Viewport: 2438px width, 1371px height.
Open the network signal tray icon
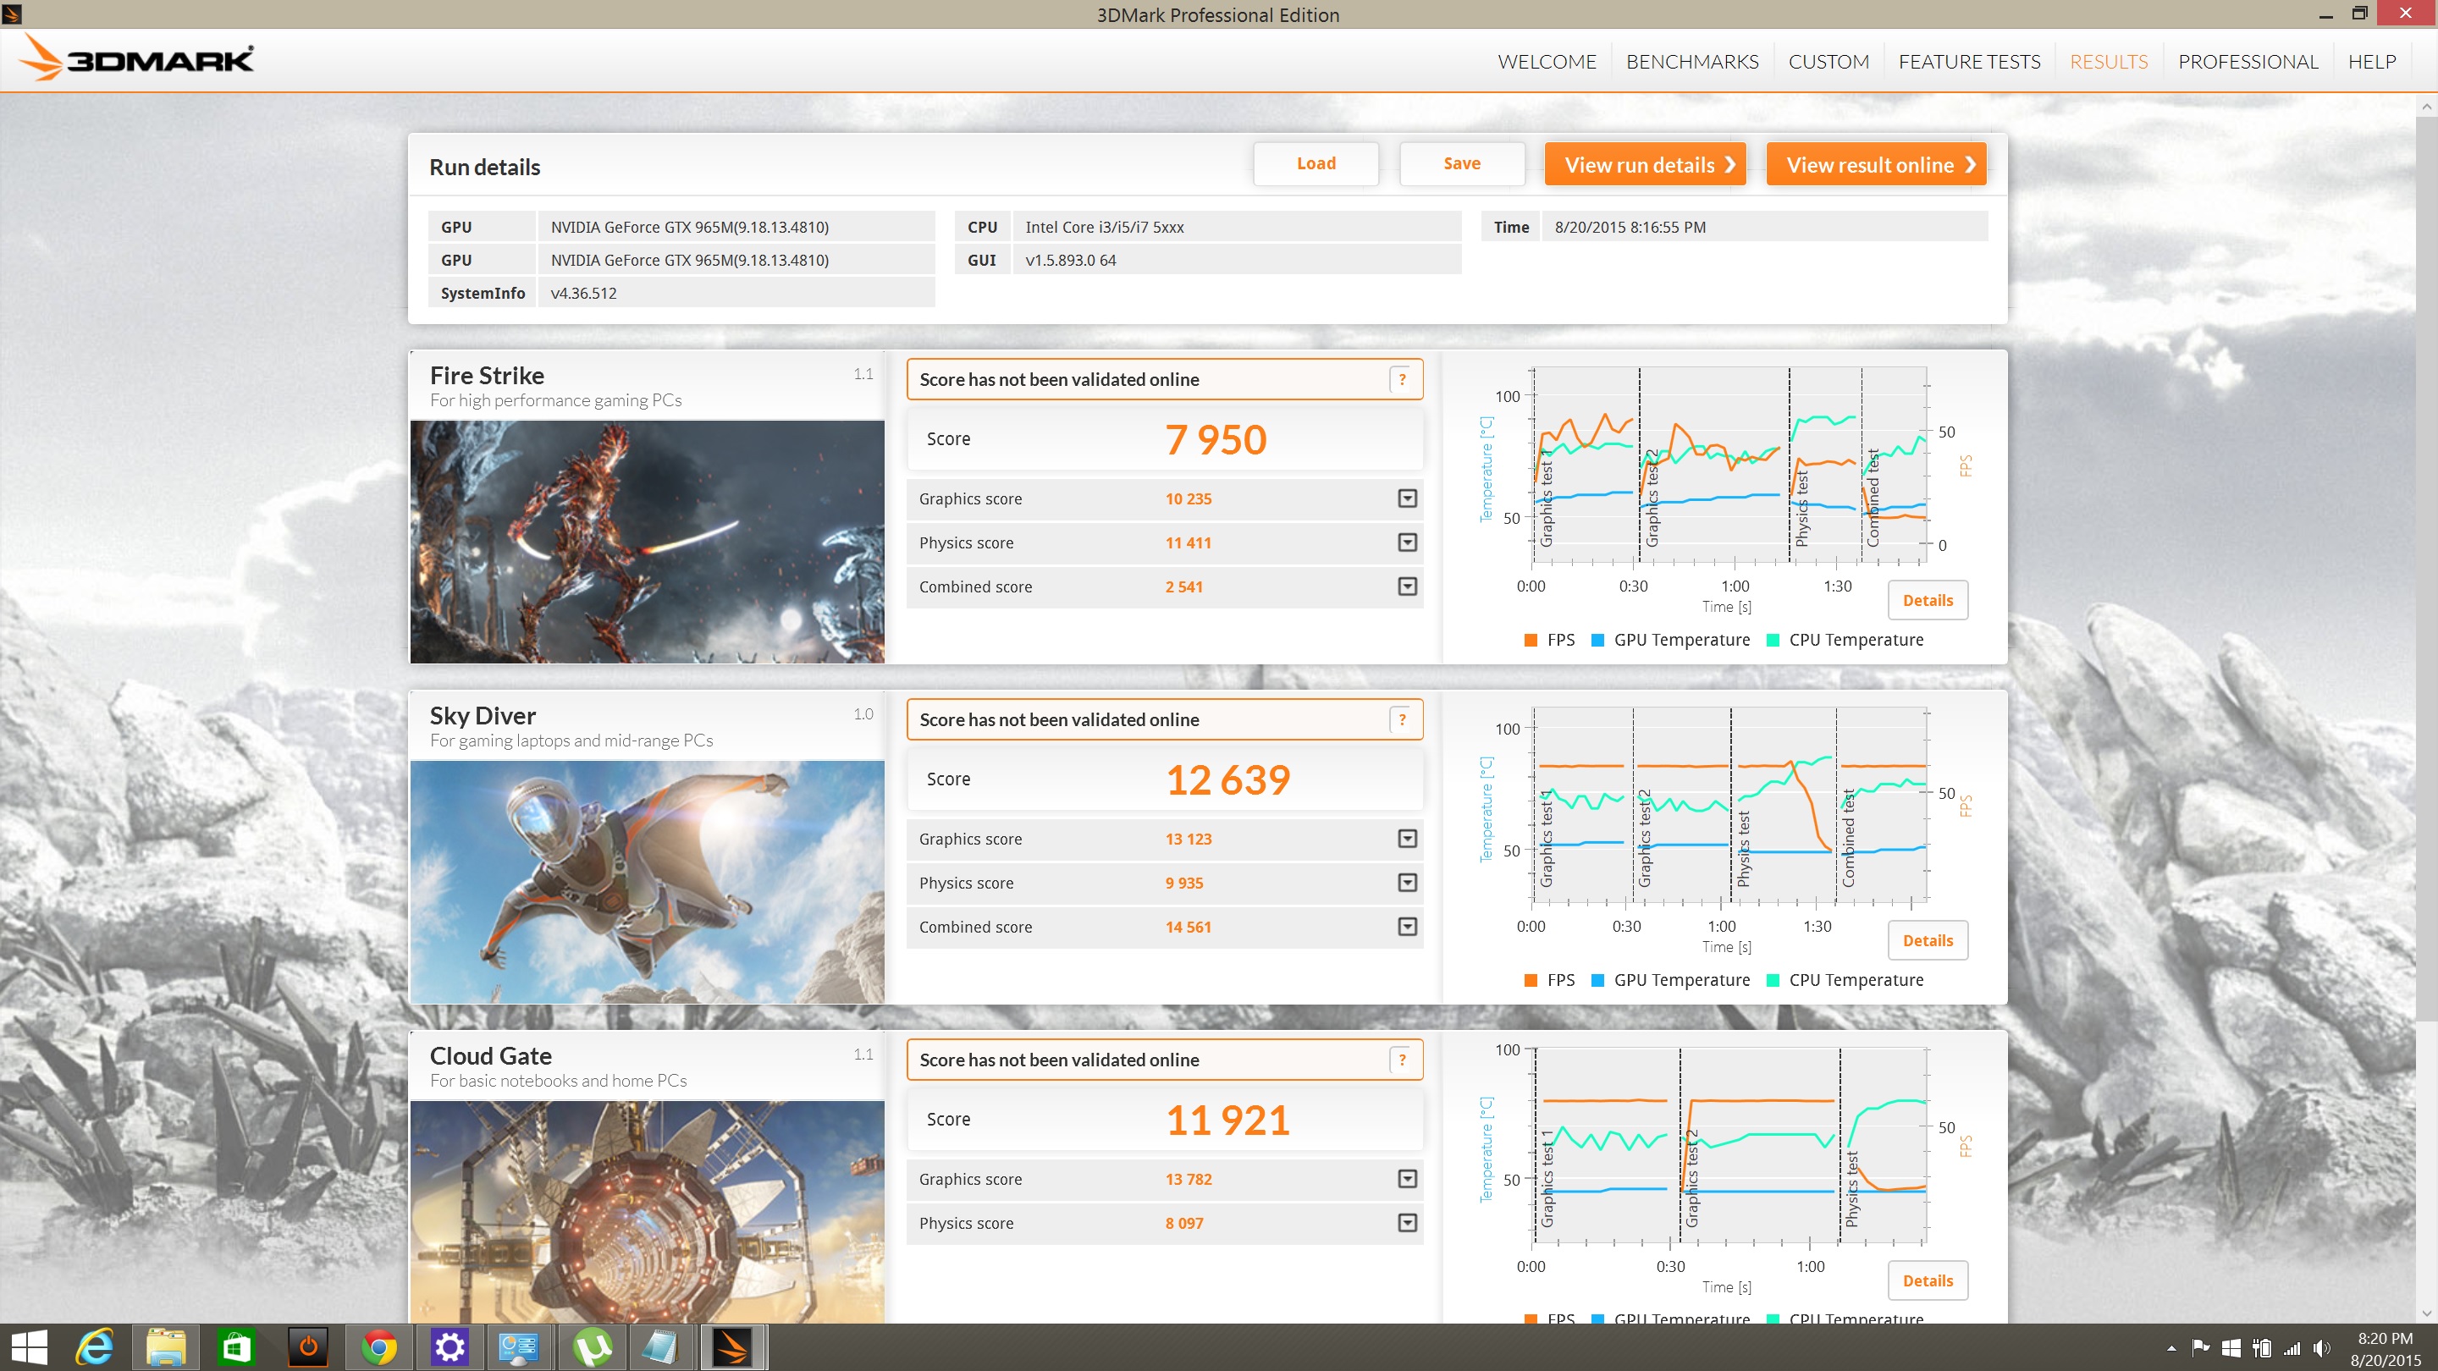pos(2292,1348)
